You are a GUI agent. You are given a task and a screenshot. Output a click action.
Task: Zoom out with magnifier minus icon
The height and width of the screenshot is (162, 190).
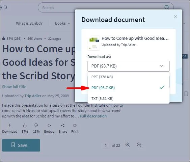[139, 145]
